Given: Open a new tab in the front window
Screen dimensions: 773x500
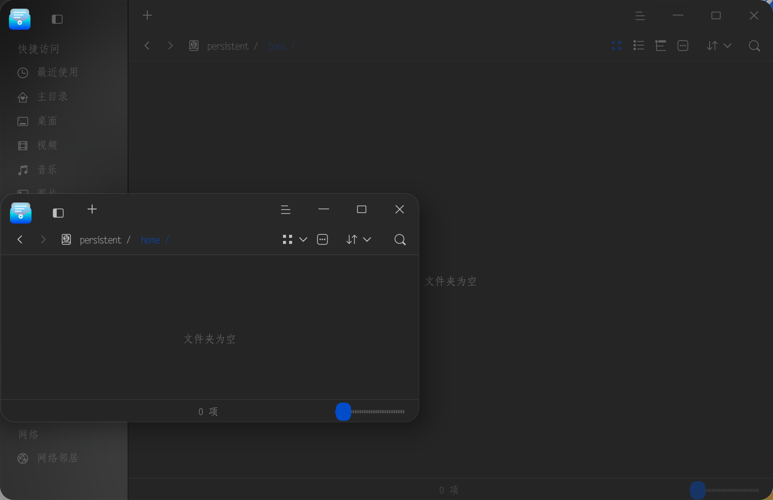Looking at the screenshot, I should point(92,210).
